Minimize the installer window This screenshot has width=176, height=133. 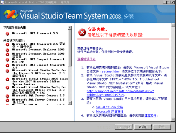click(165, 2)
